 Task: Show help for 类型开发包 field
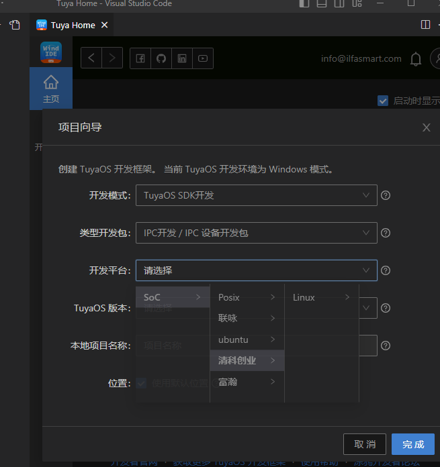[386, 233]
